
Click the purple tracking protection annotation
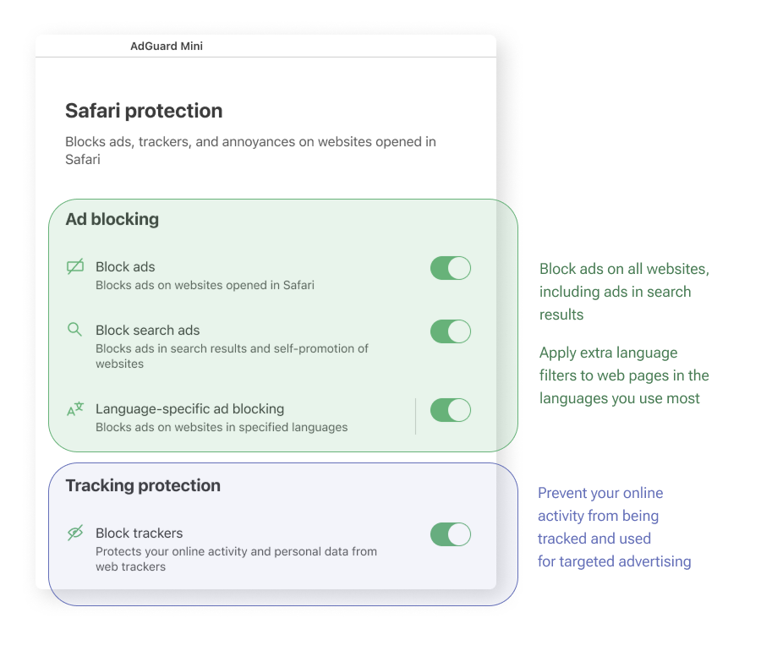(x=614, y=527)
